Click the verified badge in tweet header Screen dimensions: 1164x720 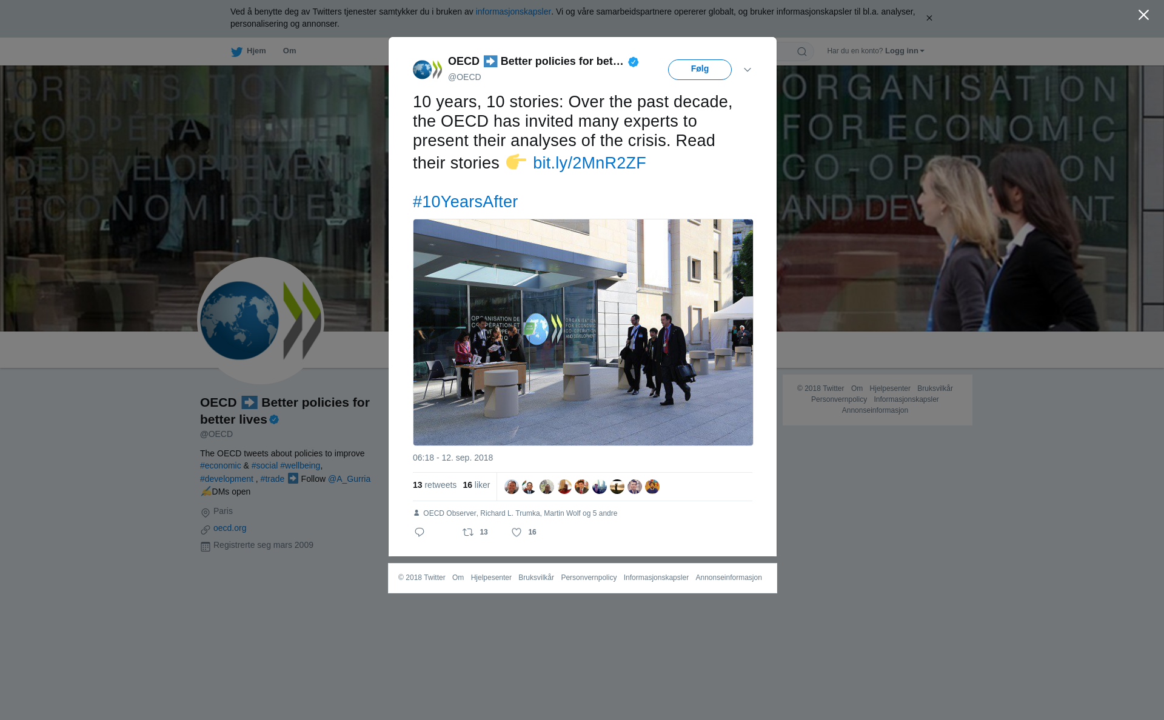tap(634, 62)
